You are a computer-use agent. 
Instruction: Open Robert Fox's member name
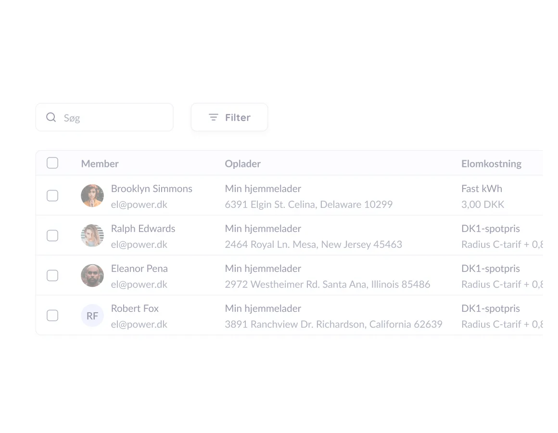click(x=135, y=308)
